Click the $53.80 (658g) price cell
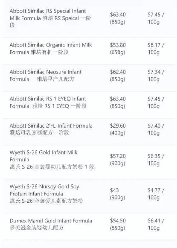This screenshot has width=177, height=248. click(118, 49)
